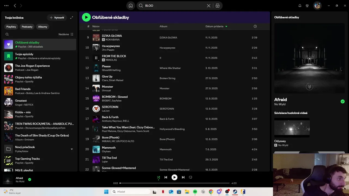Open the Browse icon beside search bar
This screenshot has height=196, width=349.
[x=218, y=6]
